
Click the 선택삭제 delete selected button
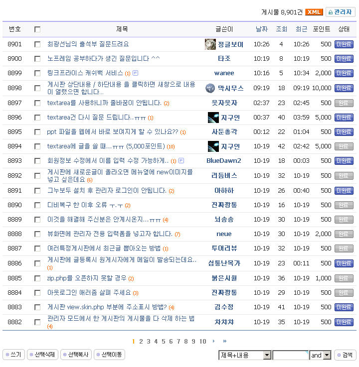43,355
